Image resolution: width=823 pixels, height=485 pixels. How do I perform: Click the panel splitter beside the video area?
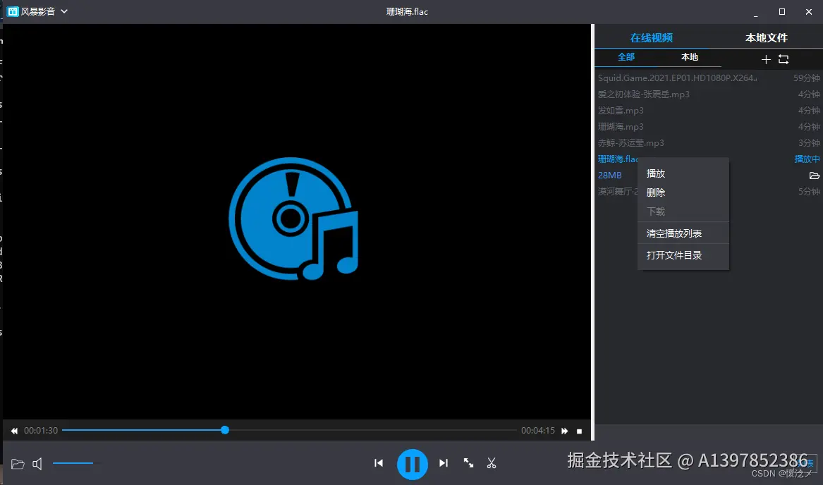click(x=592, y=232)
